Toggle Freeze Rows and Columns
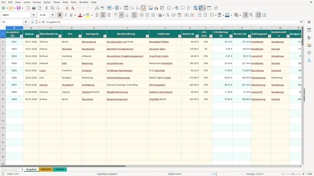314x176 pixels. tap(201, 8)
